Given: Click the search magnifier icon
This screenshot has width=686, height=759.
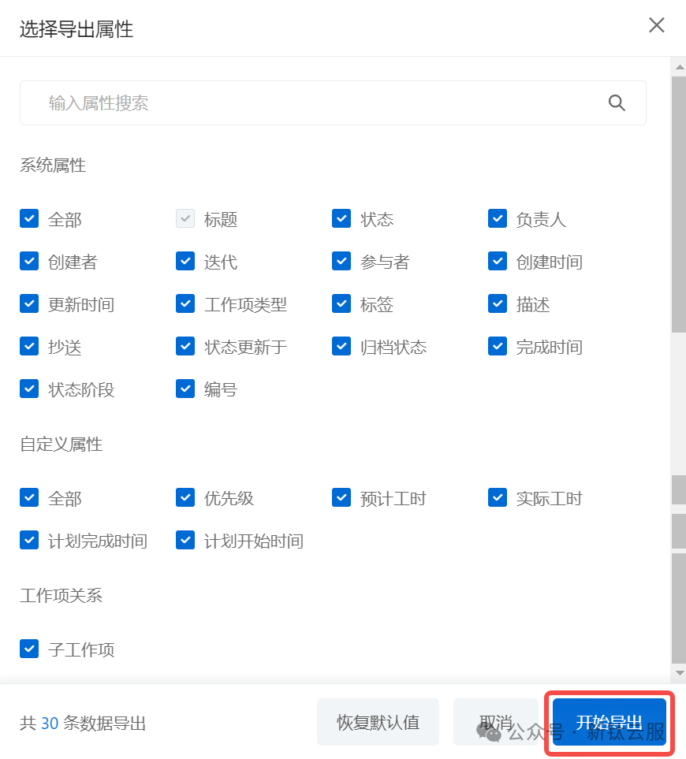Looking at the screenshot, I should pyautogui.click(x=617, y=102).
